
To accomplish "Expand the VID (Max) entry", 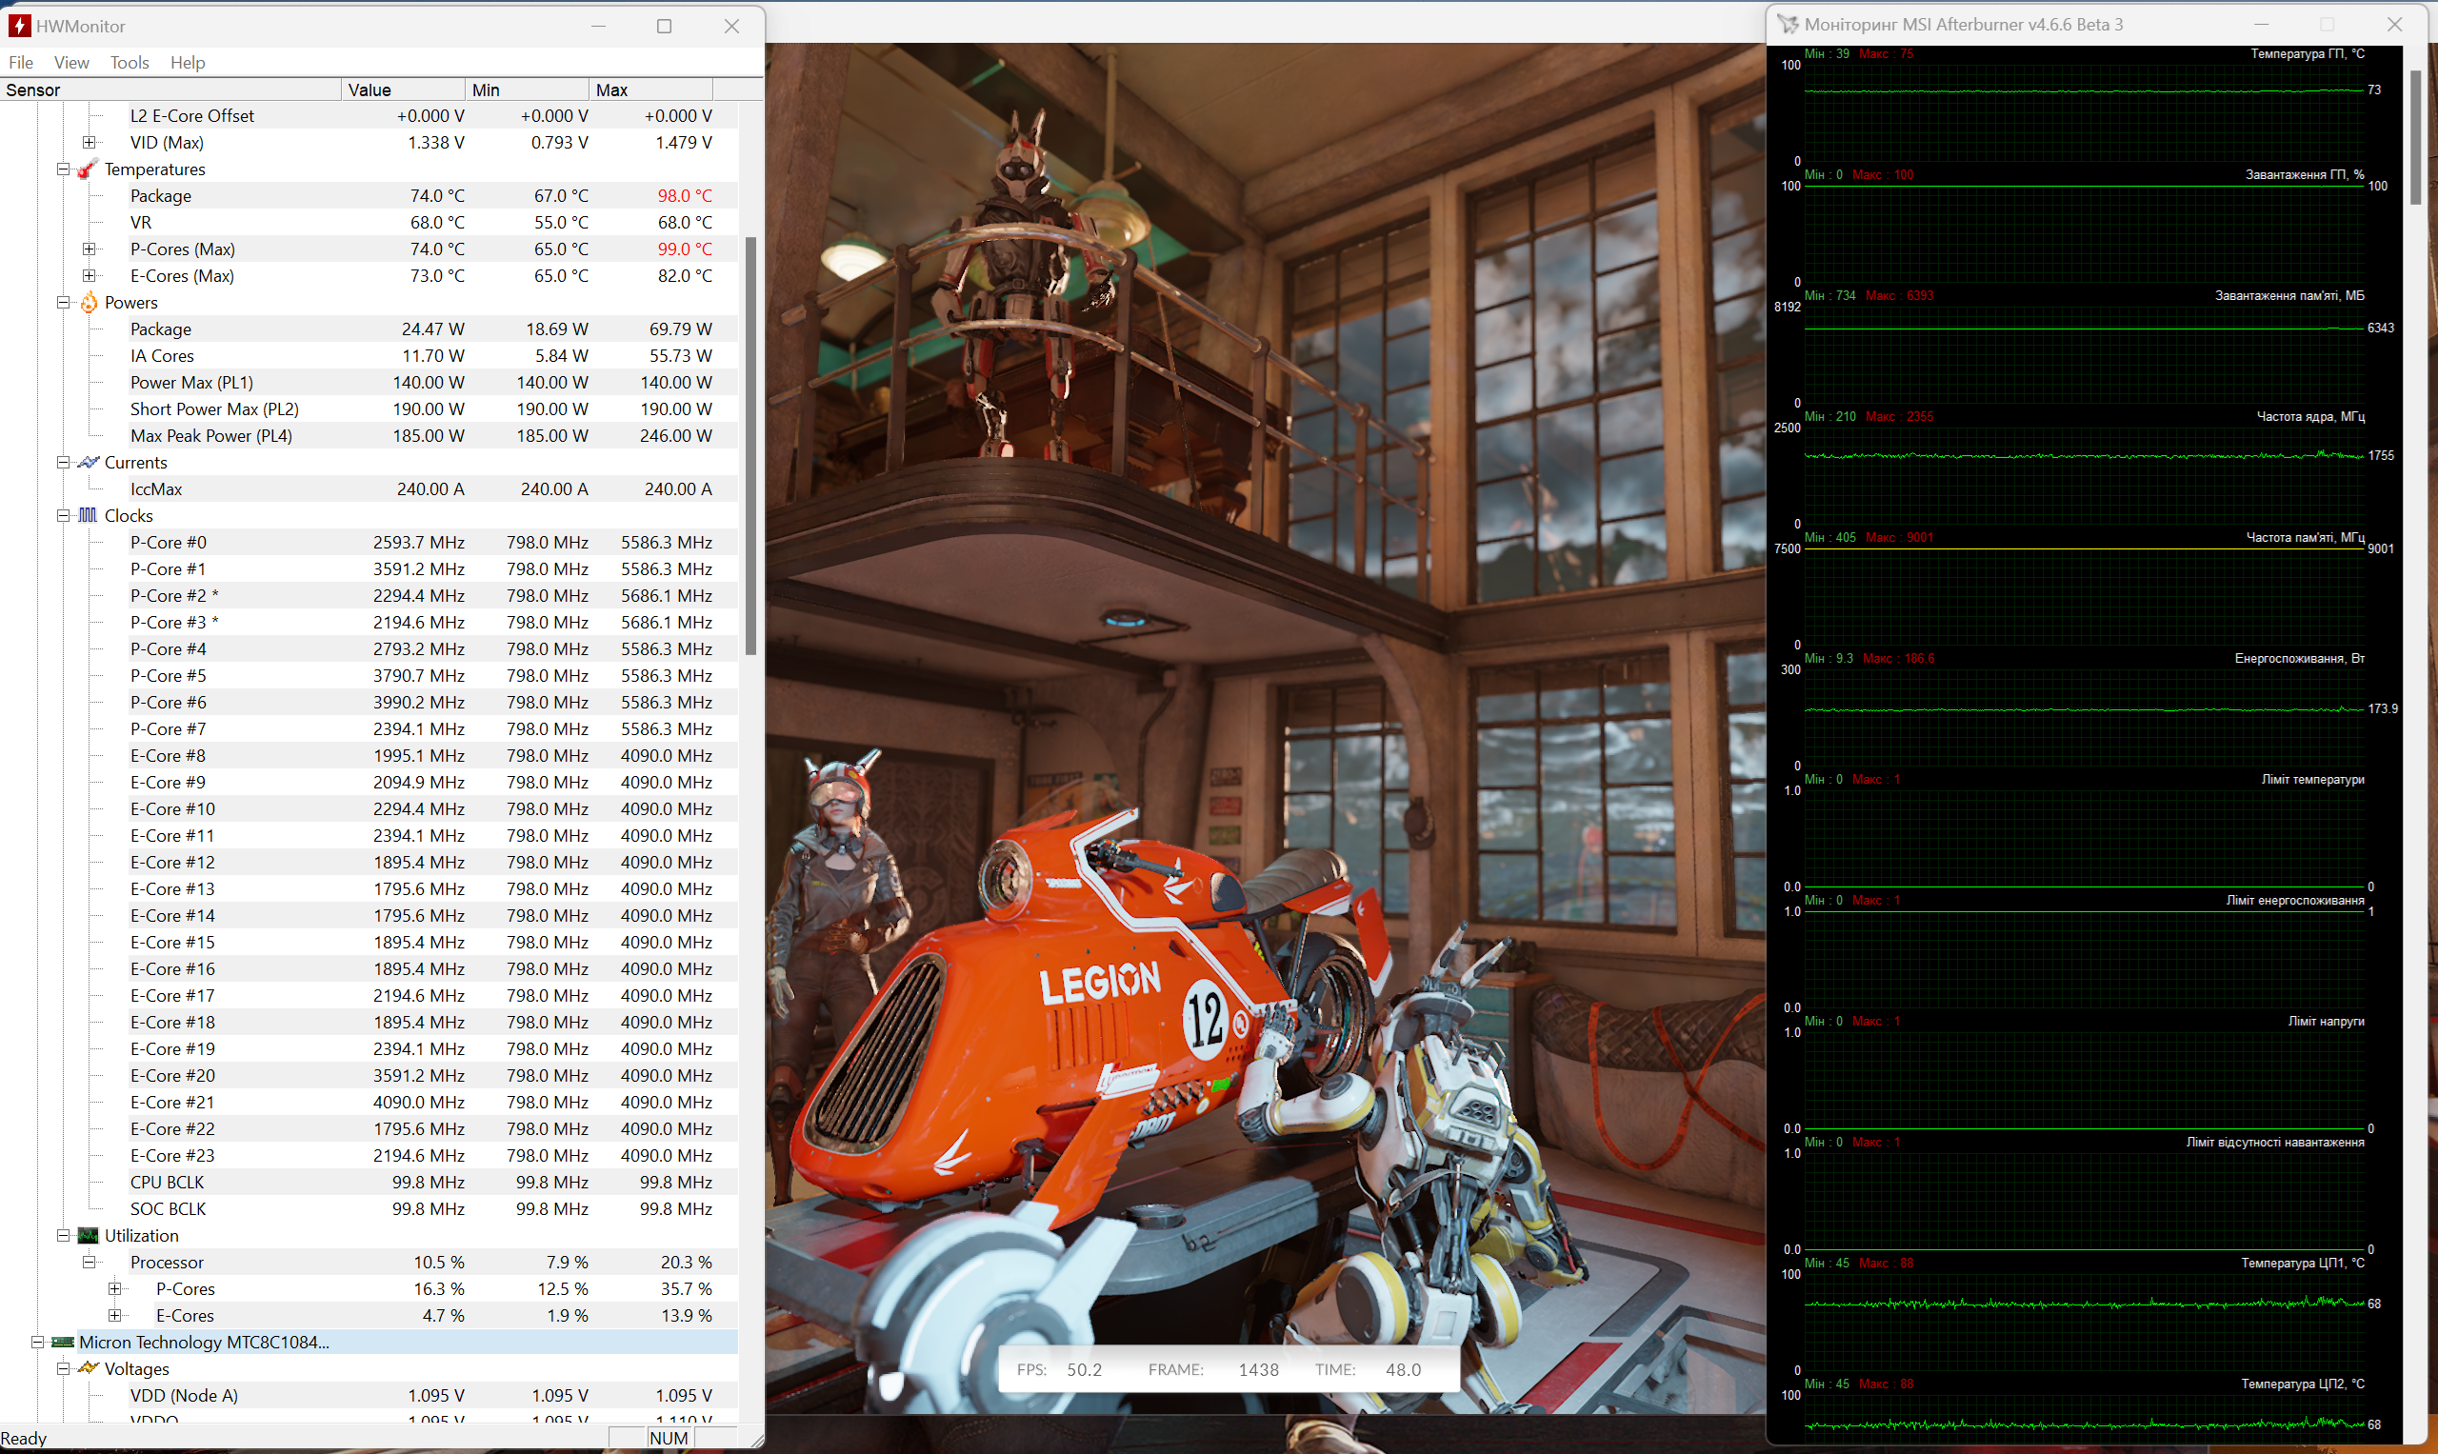I will 90,142.
